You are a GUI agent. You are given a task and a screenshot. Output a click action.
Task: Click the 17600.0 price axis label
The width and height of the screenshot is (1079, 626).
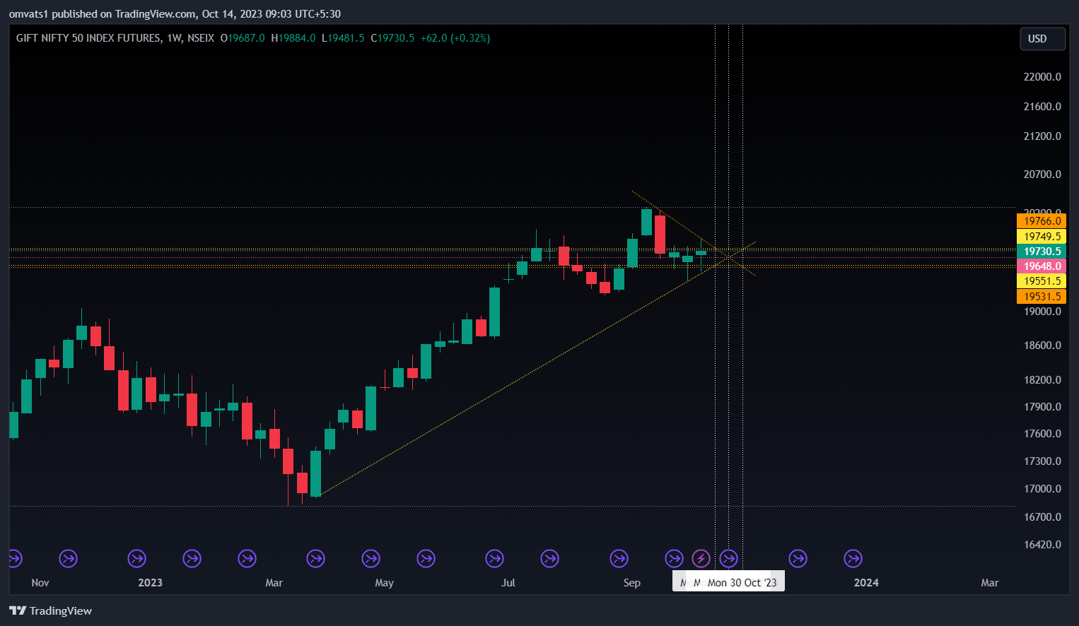tap(1042, 434)
